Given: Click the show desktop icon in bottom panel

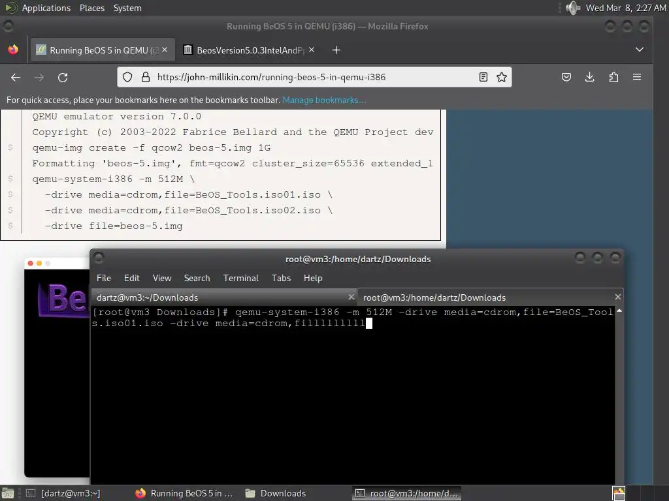Looking at the screenshot, I should (8, 493).
